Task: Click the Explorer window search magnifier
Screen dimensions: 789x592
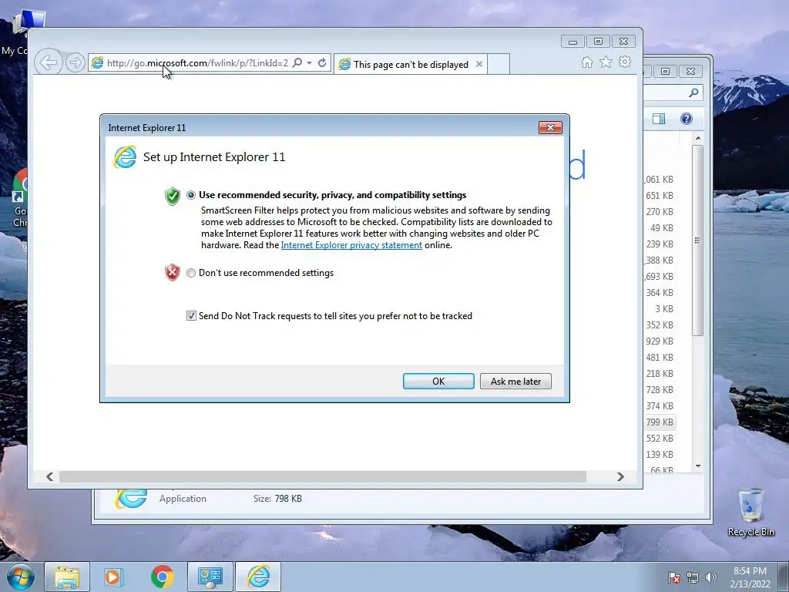Action: (x=694, y=92)
